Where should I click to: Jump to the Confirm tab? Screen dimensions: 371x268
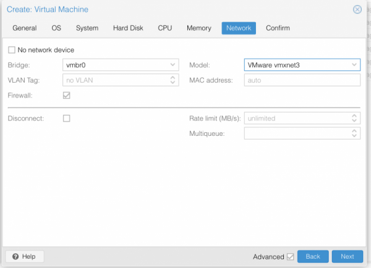pyautogui.click(x=278, y=28)
